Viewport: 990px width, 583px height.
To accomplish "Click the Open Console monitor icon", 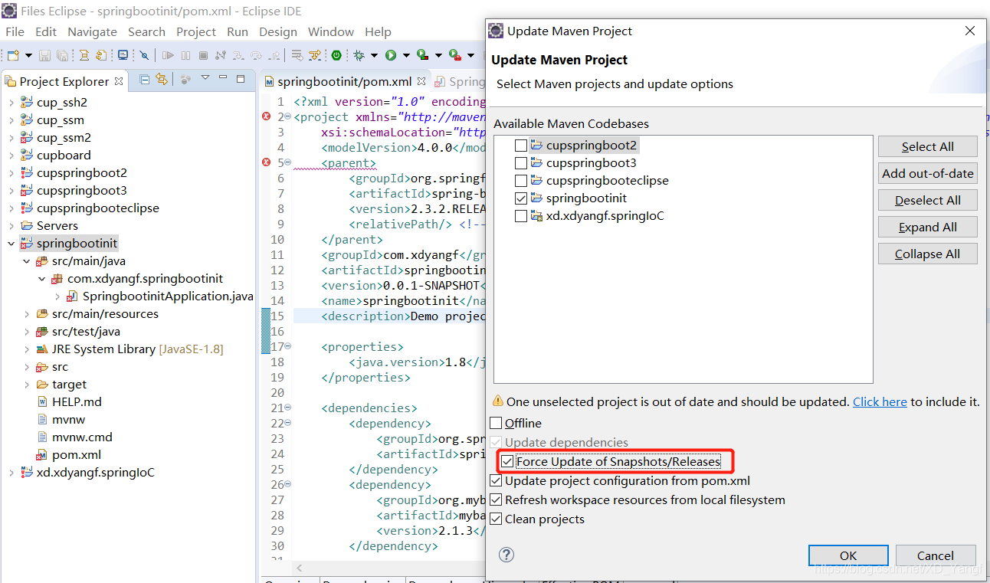I will (123, 55).
